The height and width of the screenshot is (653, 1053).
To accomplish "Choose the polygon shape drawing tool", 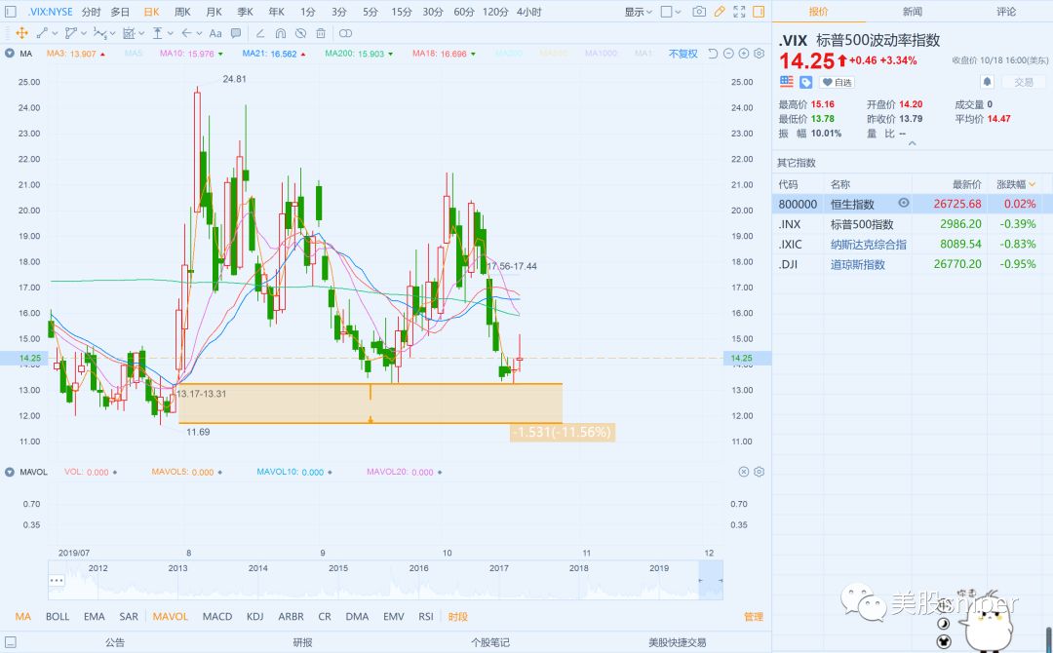I will coord(71,33).
